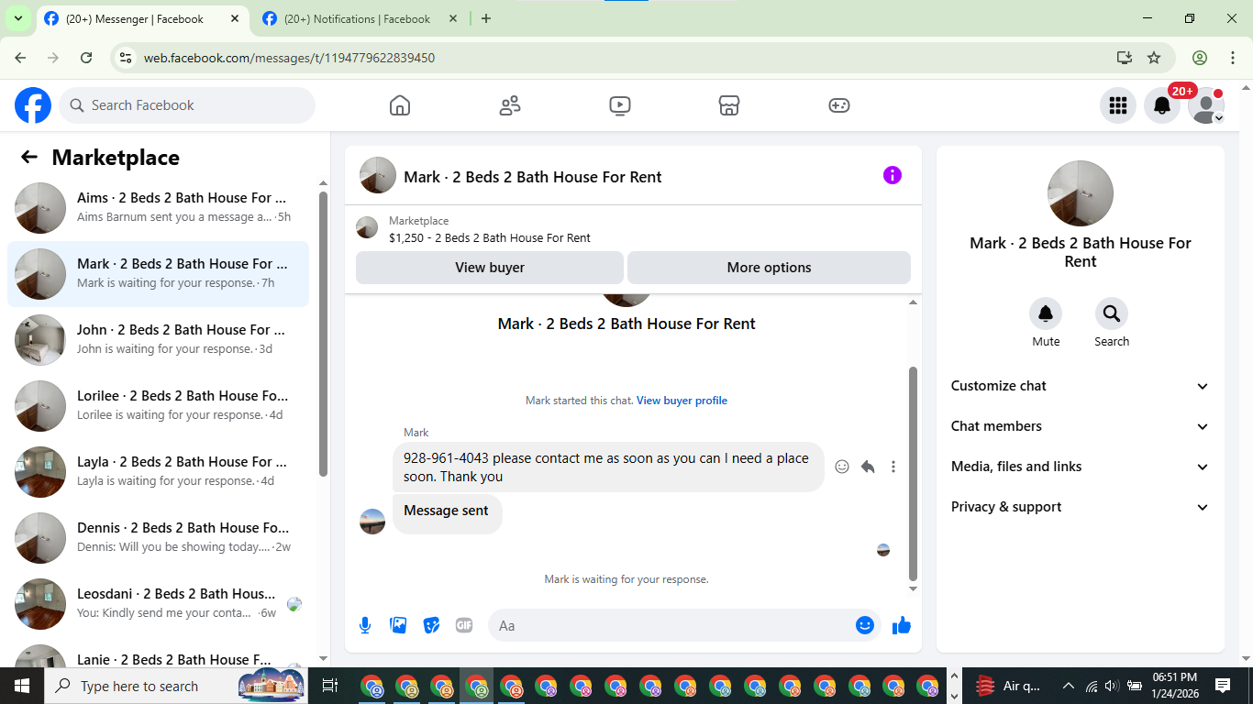This screenshot has height=704, width=1253.
Task: Reply to Mark's message using arrow icon
Action: click(868, 467)
